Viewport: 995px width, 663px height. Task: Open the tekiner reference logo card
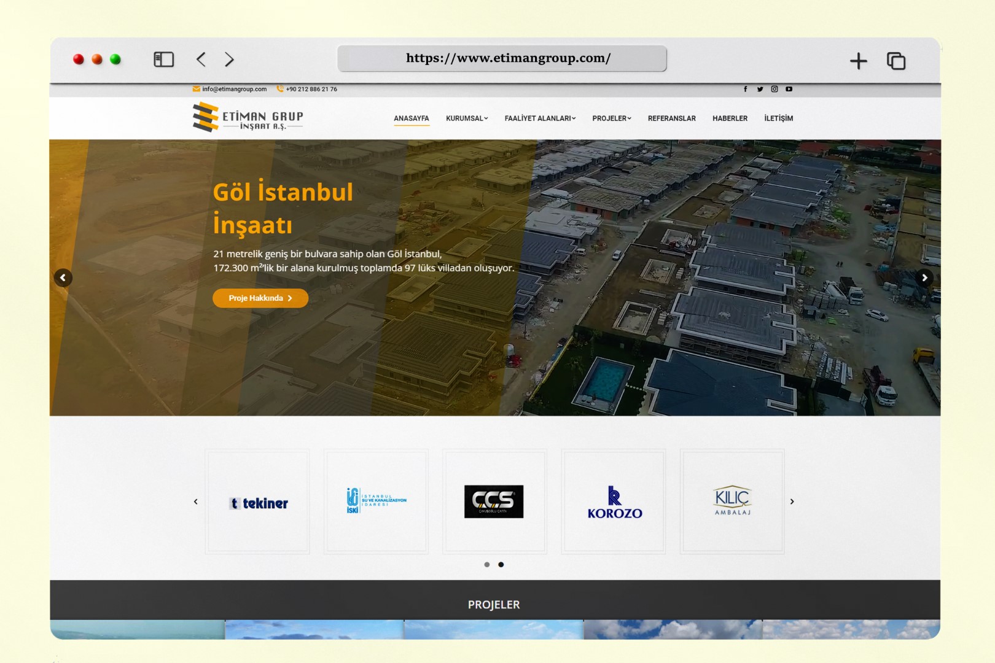257,502
